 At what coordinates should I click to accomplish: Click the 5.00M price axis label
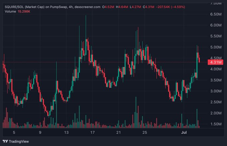click(216, 47)
